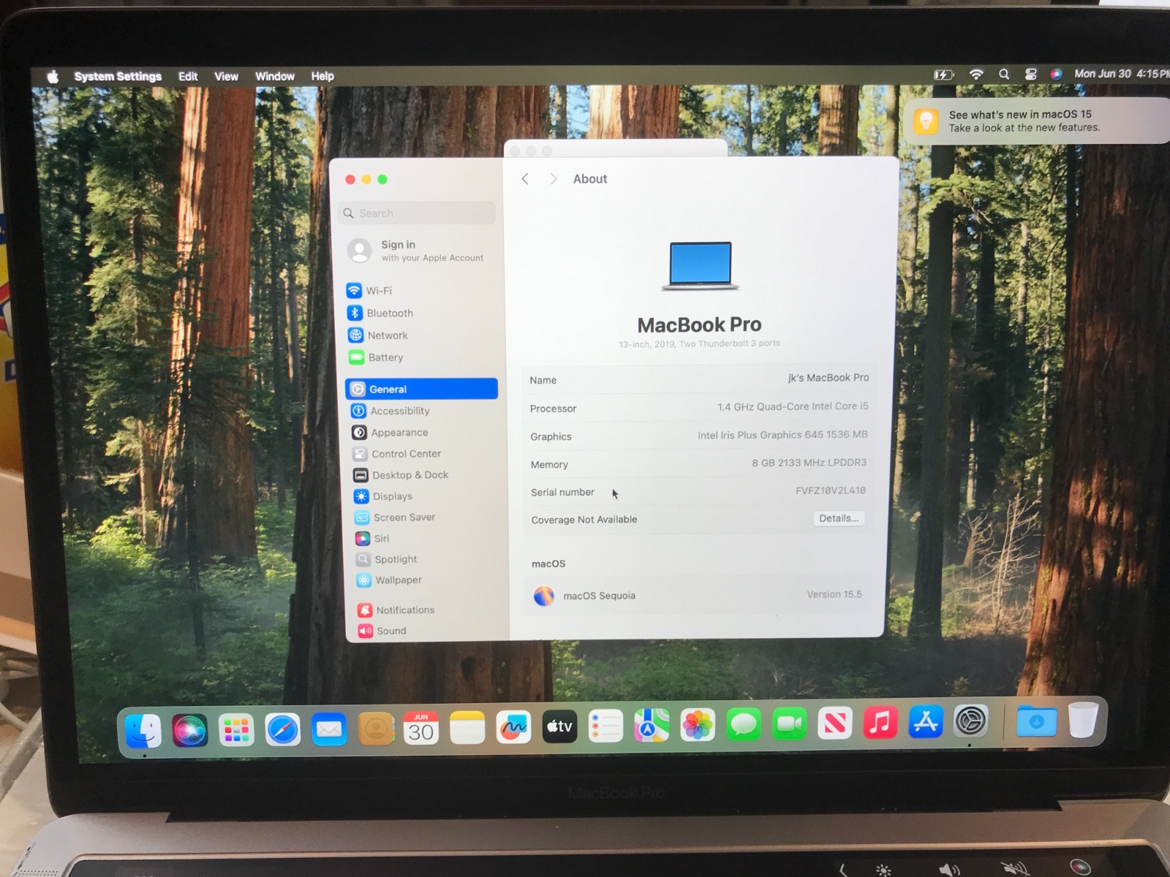Viewport: 1170px width, 877px height.
Task: Open the Window menu
Action: 275,77
